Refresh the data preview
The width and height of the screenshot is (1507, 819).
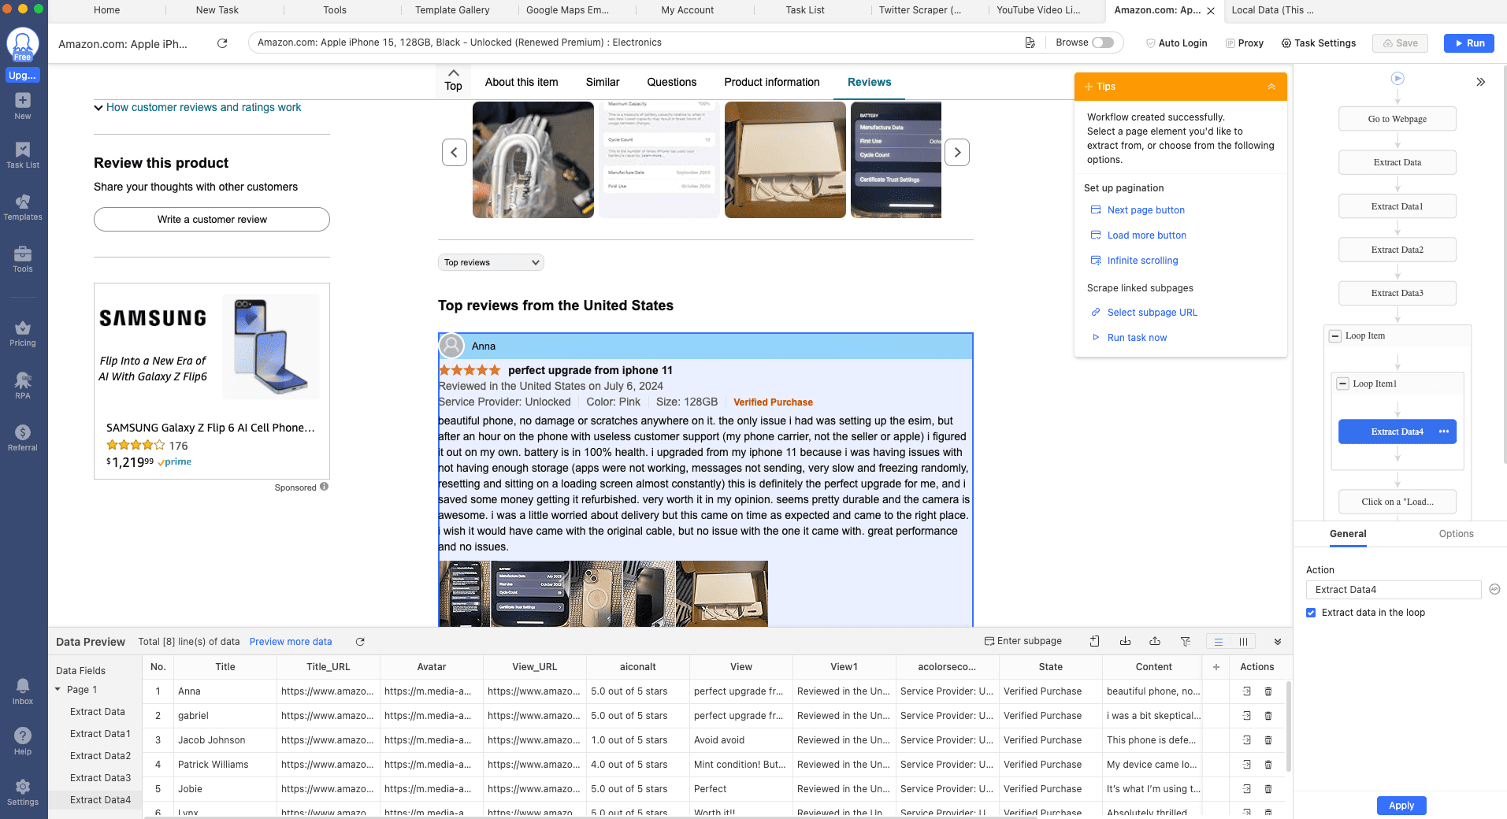pos(359,641)
